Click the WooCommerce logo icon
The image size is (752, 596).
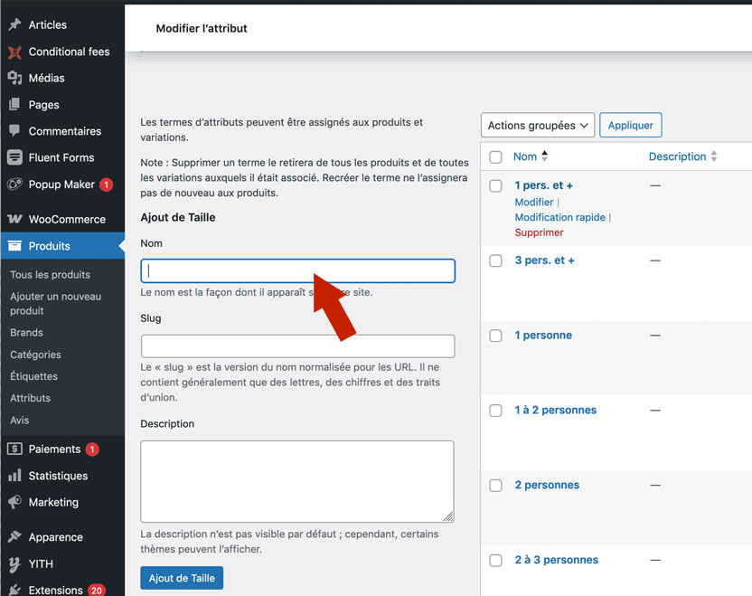click(x=14, y=219)
